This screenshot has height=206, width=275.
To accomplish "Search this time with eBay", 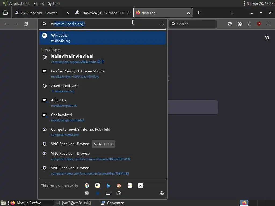I will tap(130, 186).
